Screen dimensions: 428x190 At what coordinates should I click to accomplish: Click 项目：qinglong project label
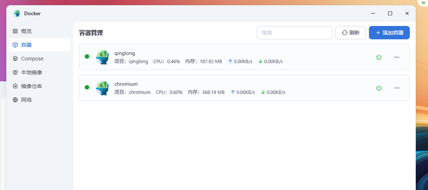pyautogui.click(x=131, y=62)
